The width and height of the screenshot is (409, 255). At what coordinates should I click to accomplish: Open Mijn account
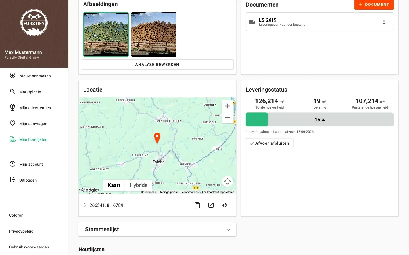tap(34, 164)
